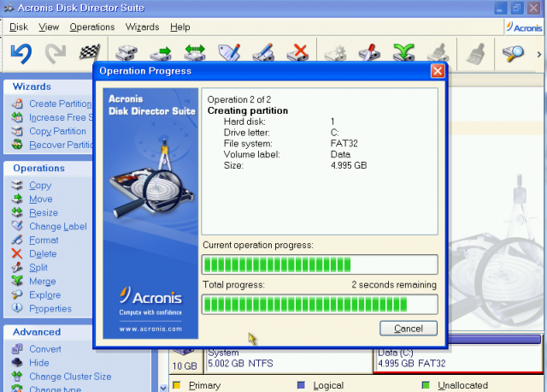The height and width of the screenshot is (392, 547).
Task: Click the green Unallocated legend swatch
Action: [426, 385]
